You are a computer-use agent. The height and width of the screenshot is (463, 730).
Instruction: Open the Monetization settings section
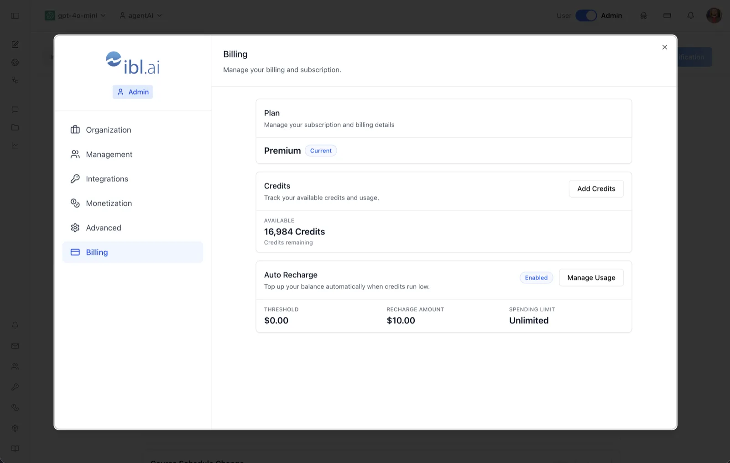[x=132, y=203]
